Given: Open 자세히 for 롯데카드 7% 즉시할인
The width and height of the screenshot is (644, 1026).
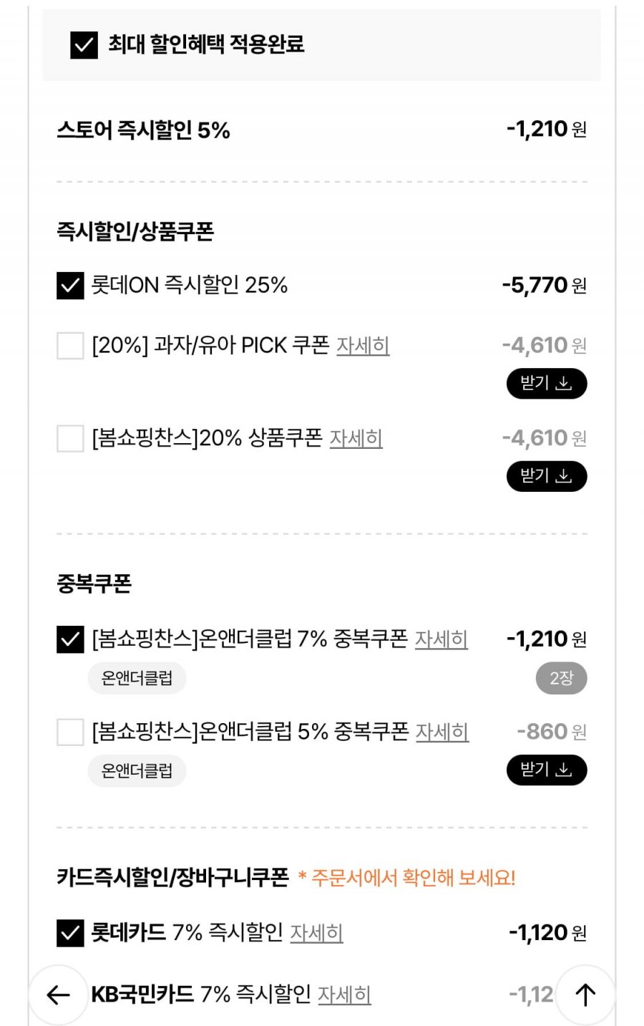Looking at the screenshot, I should (x=316, y=933).
